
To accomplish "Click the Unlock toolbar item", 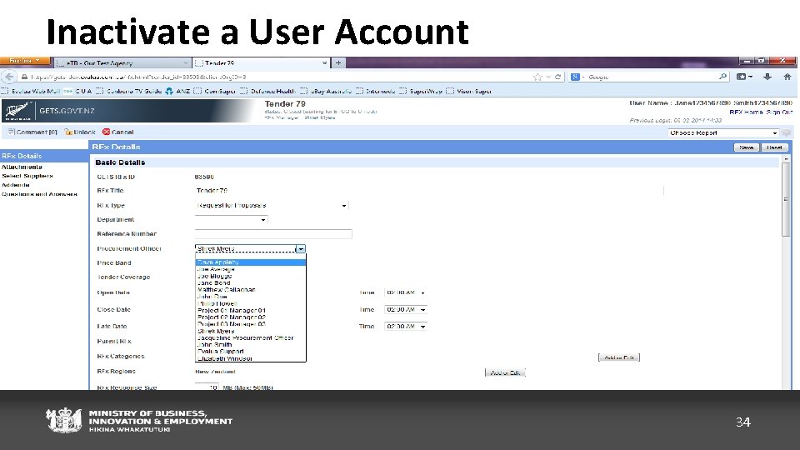I will point(80,132).
